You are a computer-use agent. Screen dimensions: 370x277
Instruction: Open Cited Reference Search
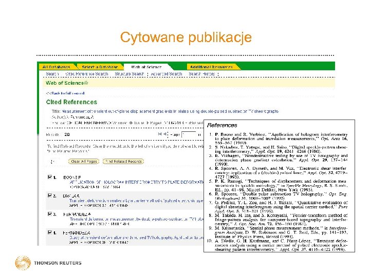87,74
